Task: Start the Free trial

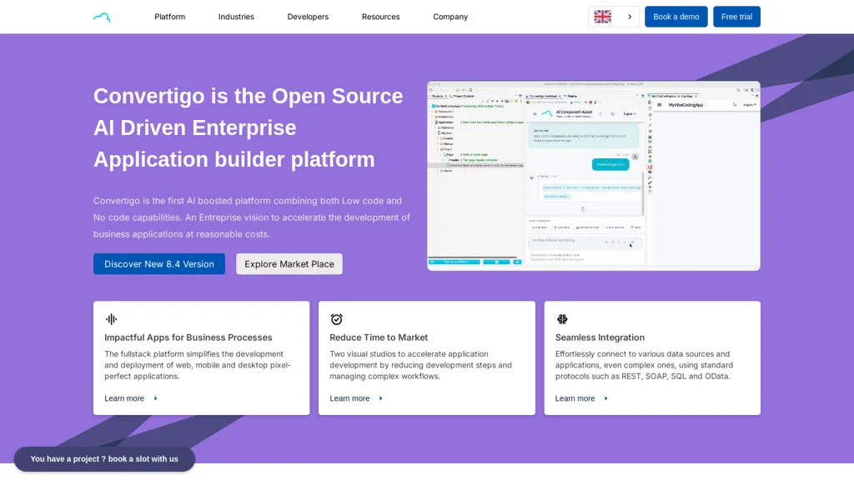Action: 736,17
